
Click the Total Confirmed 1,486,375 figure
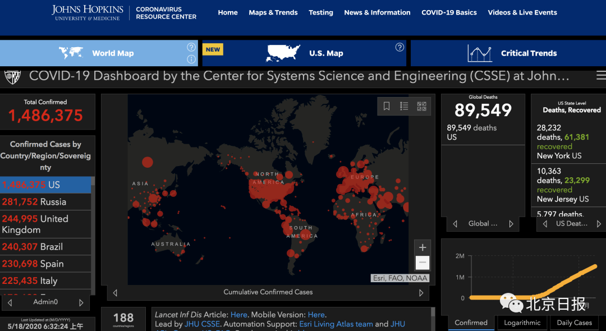point(45,116)
